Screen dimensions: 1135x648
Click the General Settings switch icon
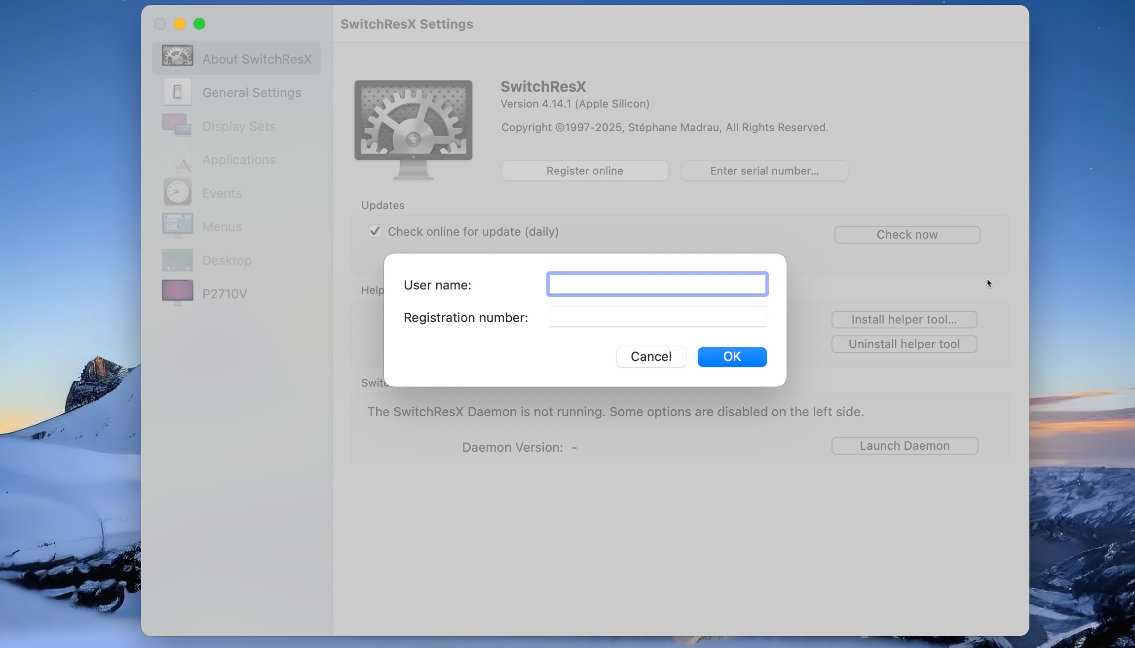point(178,92)
